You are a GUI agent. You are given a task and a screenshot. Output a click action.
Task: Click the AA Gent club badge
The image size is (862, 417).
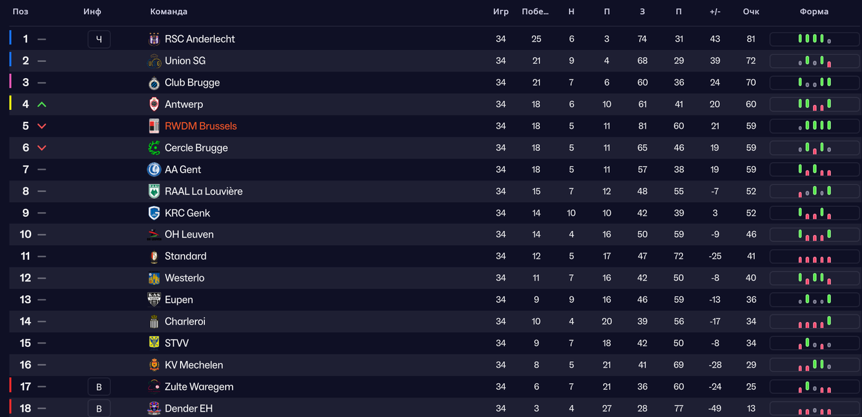tap(154, 170)
